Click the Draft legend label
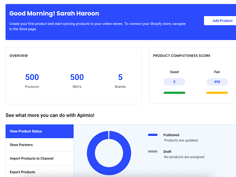Viewport: 236px width, 177px height. [167, 152]
